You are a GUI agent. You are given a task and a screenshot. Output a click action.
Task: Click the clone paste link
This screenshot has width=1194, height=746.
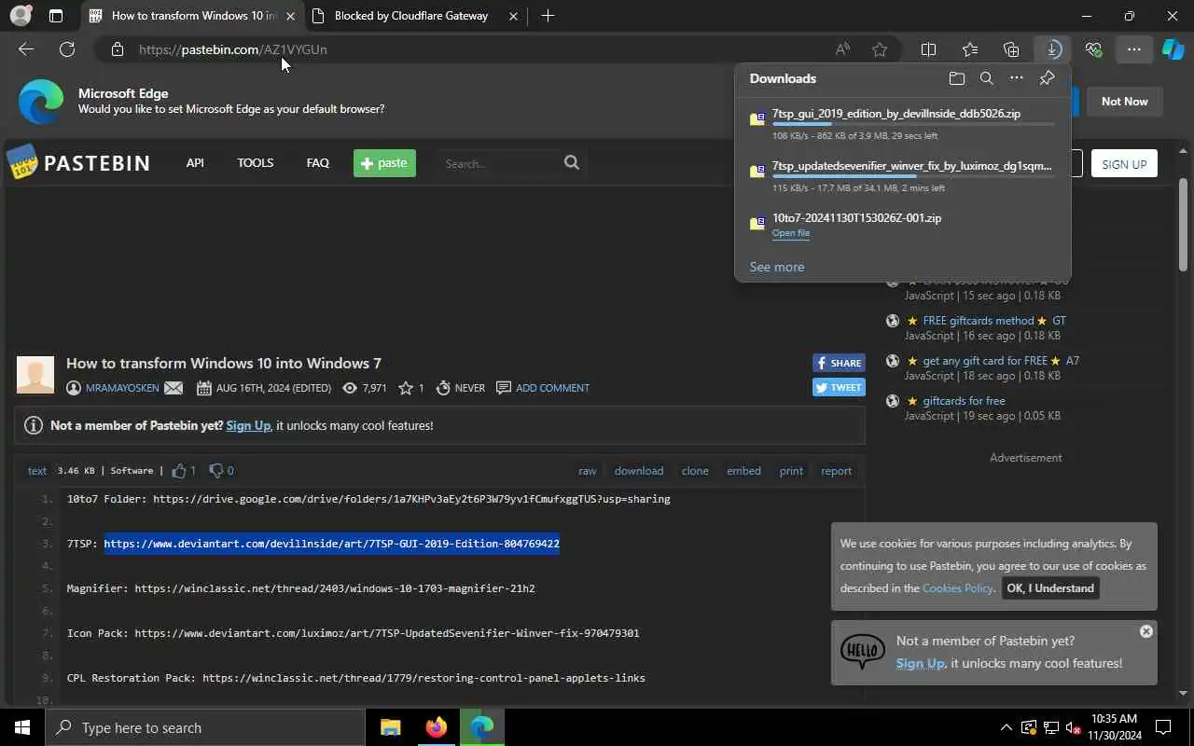click(695, 471)
